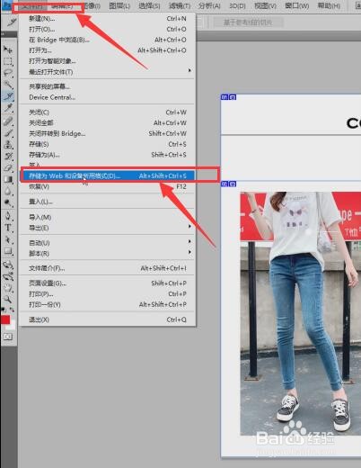Select the Healing Brush tool
361x468 pixels.
point(8,121)
